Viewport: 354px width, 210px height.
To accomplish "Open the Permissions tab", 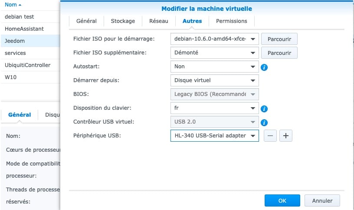I will [x=232, y=21].
